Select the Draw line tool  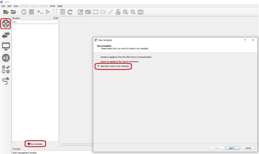(110, 12)
